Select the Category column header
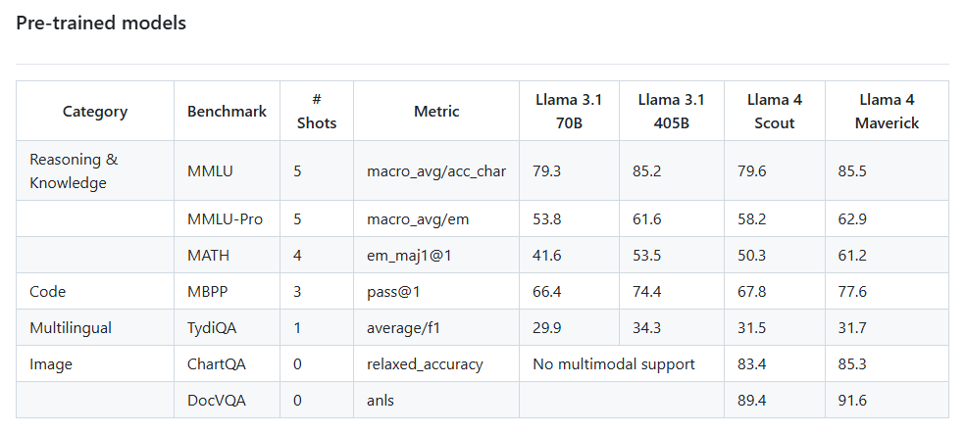966x433 pixels. click(95, 112)
